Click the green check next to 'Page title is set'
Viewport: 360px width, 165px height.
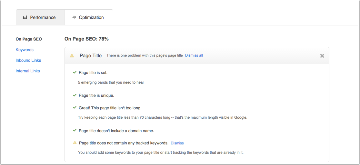(75, 72)
